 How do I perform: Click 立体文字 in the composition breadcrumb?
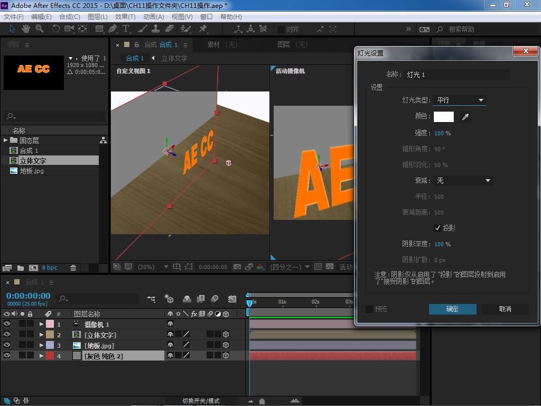click(174, 58)
